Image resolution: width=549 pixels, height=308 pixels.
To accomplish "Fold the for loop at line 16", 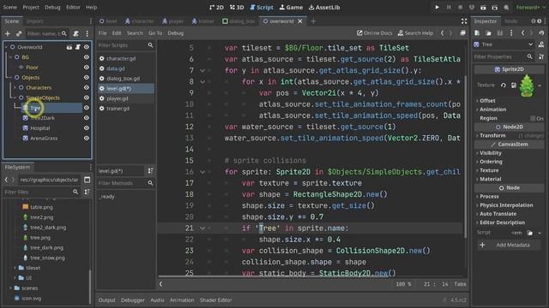I will click(x=202, y=172).
